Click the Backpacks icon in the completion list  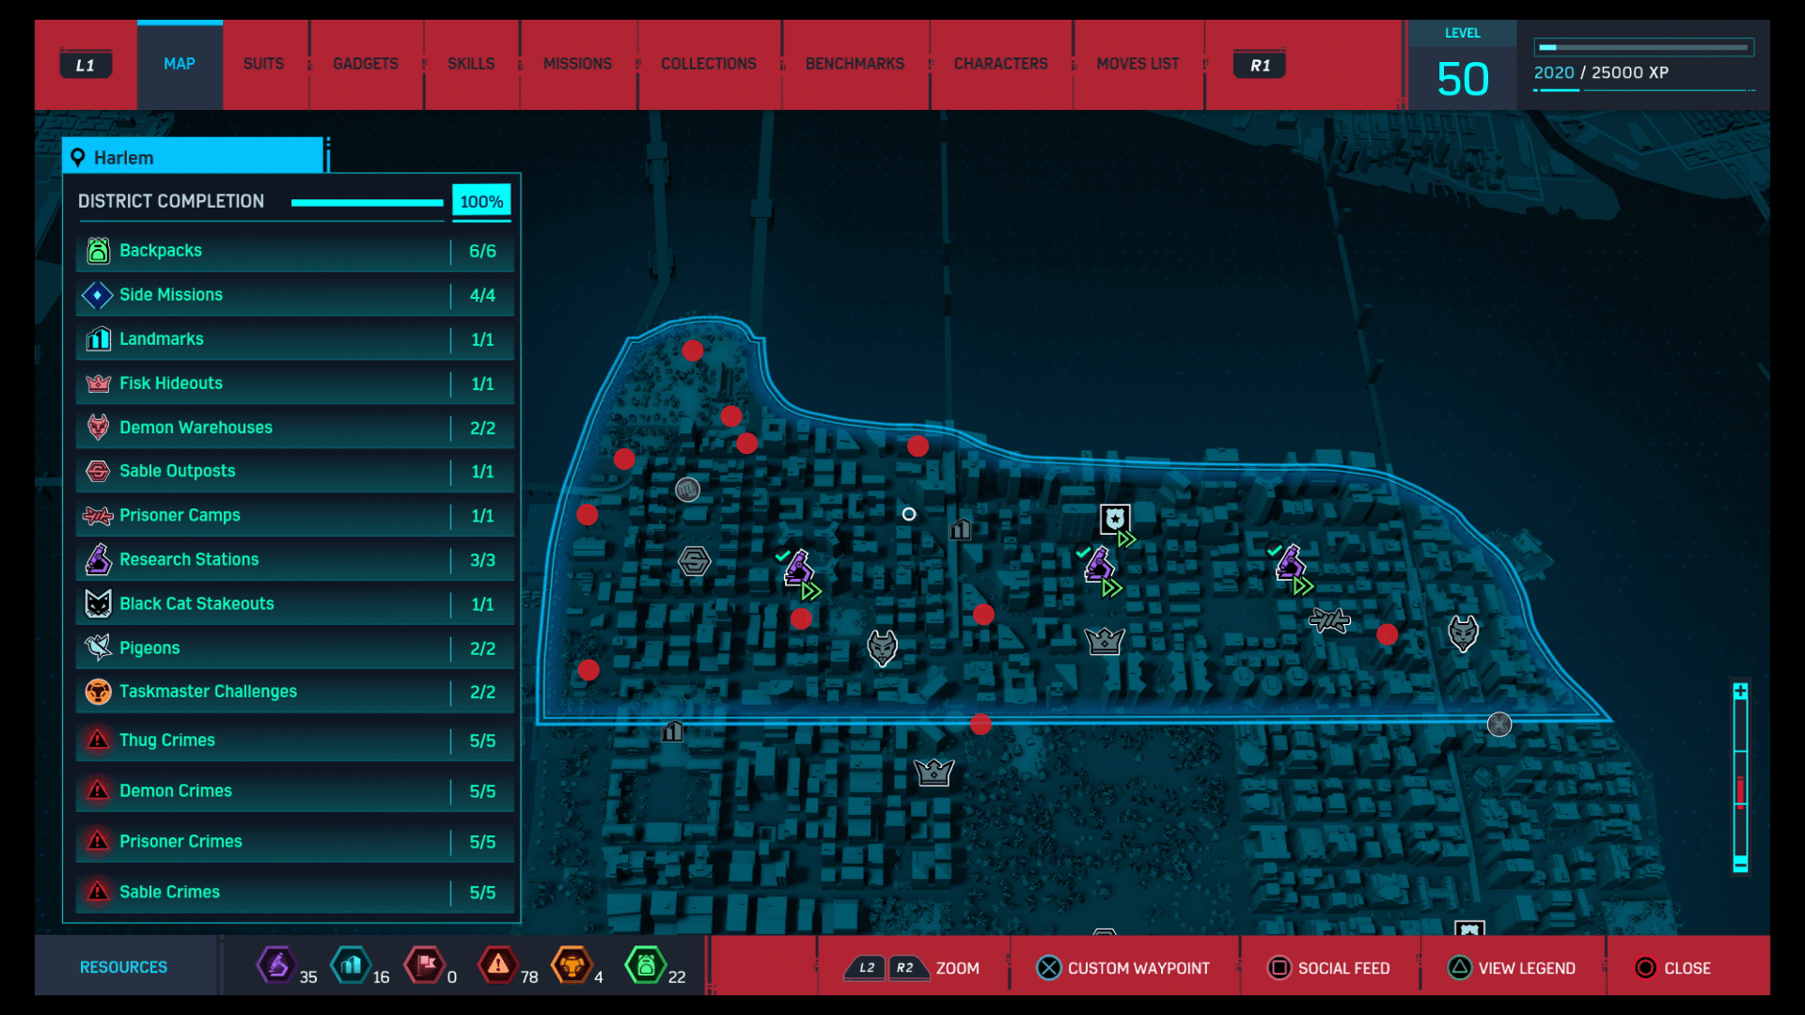pos(98,250)
